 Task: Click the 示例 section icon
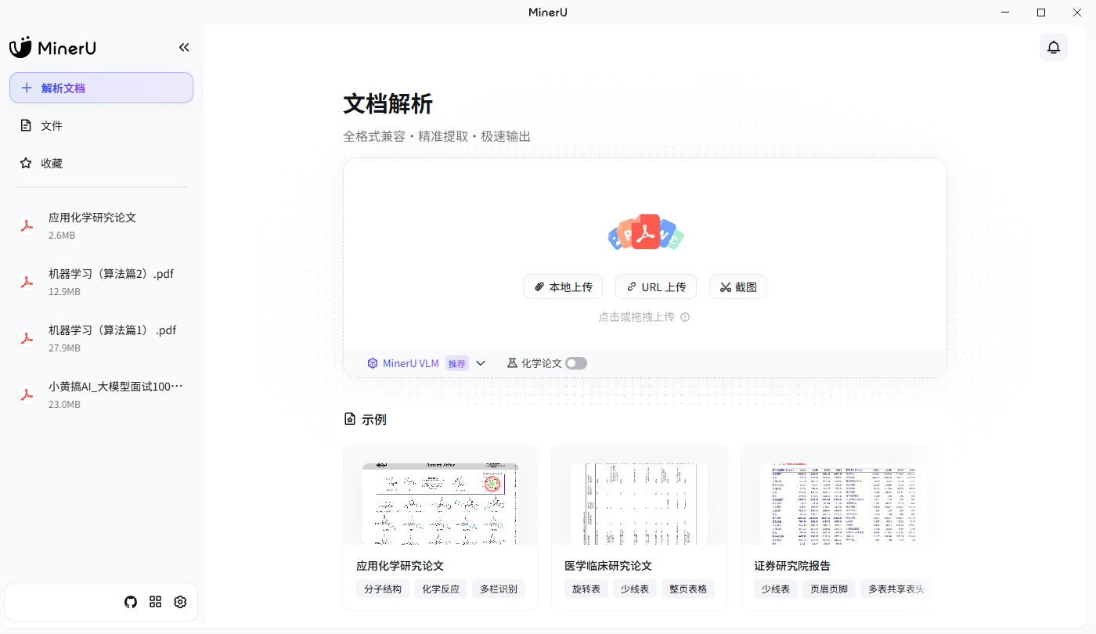click(x=350, y=420)
